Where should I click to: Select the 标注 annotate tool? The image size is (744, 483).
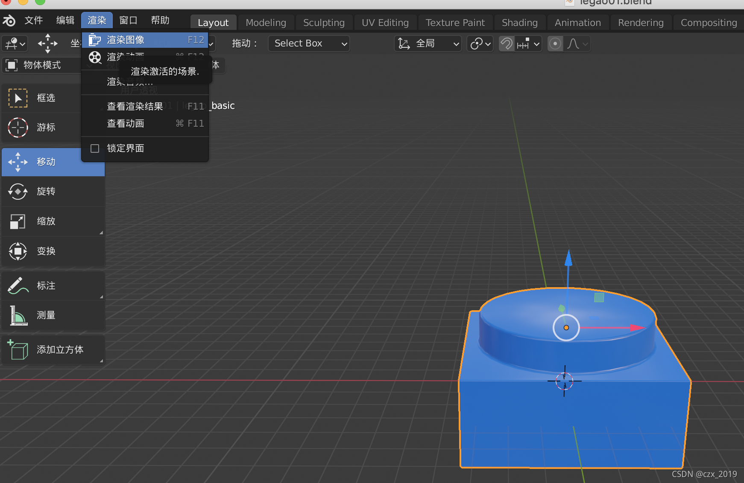pyautogui.click(x=53, y=286)
